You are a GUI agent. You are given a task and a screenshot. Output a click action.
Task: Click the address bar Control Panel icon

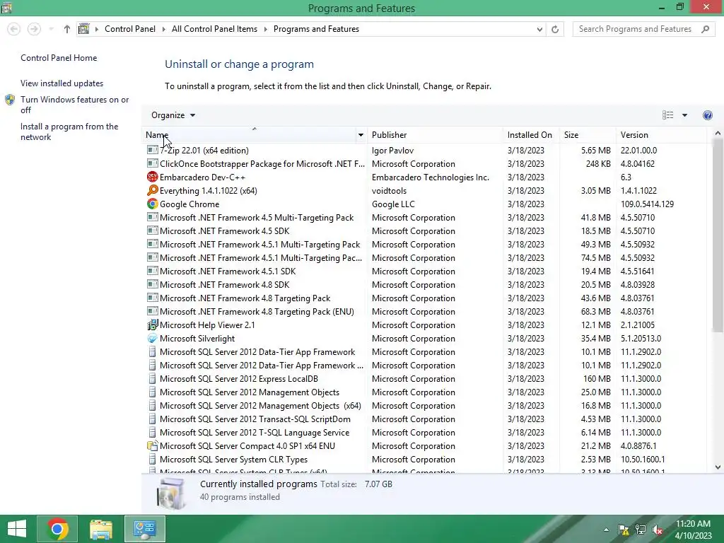tap(83, 29)
